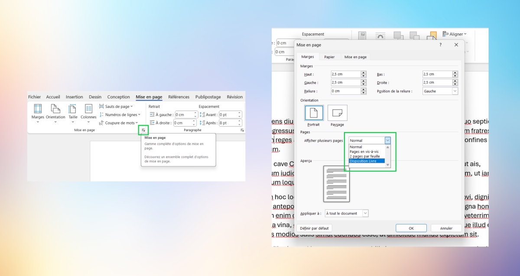Open the Taille page size button

point(73,114)
